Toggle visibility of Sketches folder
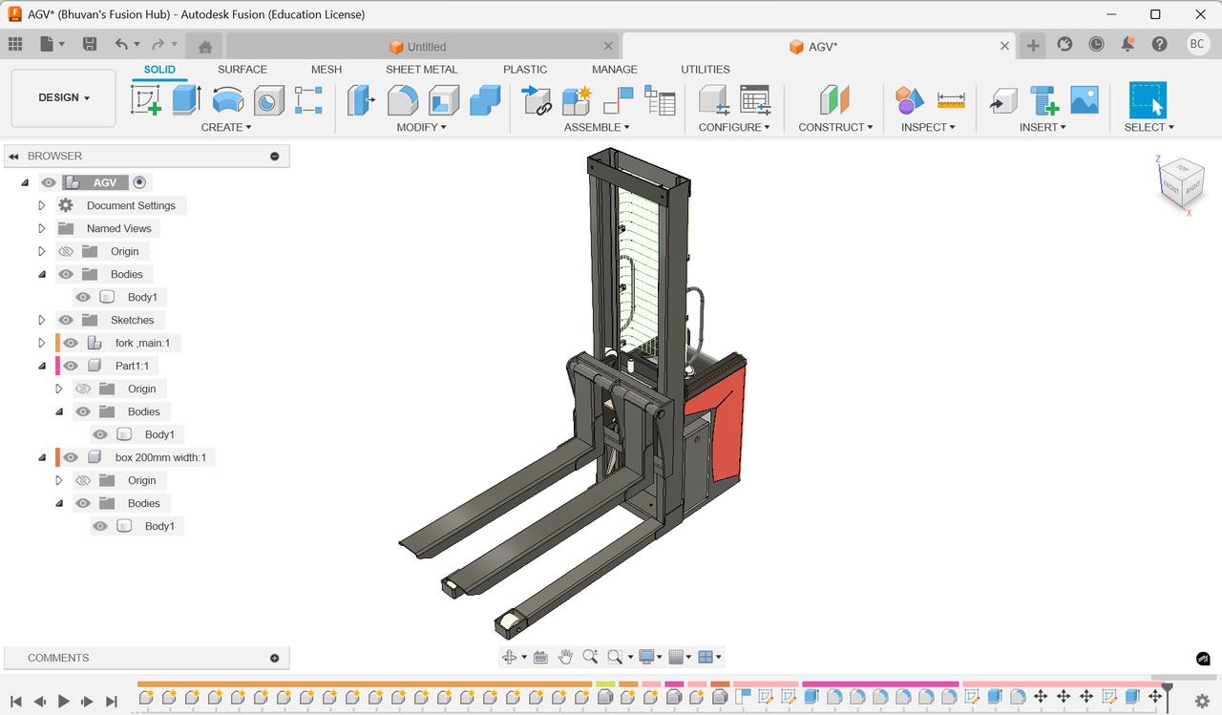This screenshot has height=715, width=1222. (x=66, y=320)
